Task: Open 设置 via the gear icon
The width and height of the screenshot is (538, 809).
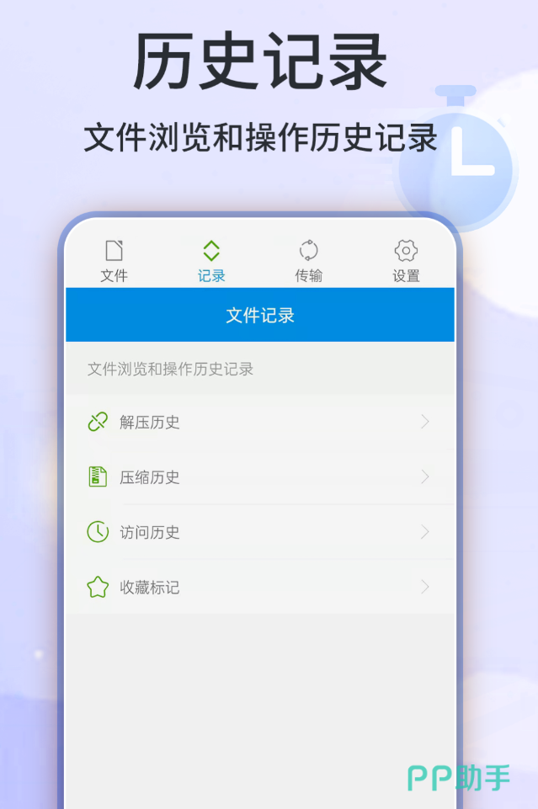Action: pyautogui.click(x=406, y=251)
